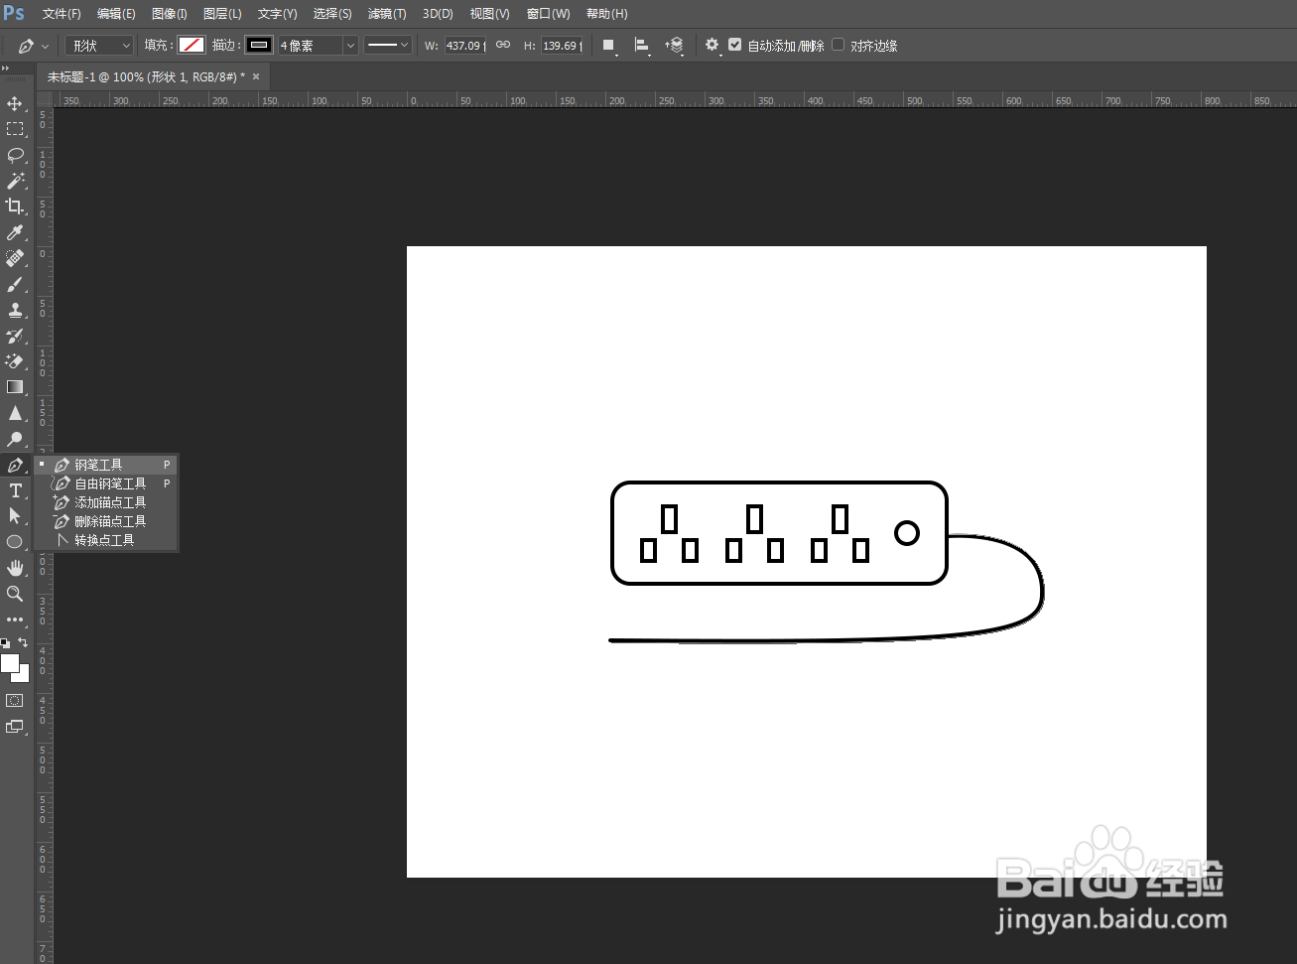
Task: Select the Ellipse shape tool
Action: click(15, 542)
